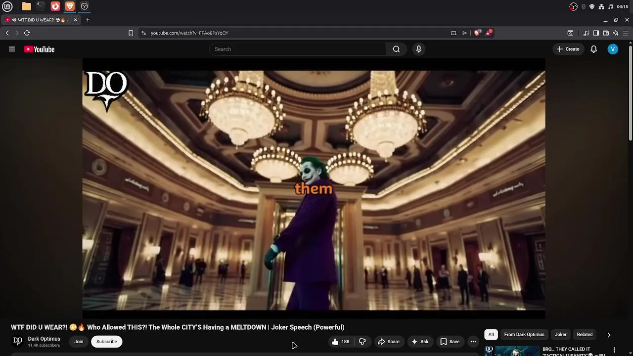Viewport: 633px width, 356px height.
Task: Submit search with the magnifier button
Action: pyautogui.click(x=396, y=49)
